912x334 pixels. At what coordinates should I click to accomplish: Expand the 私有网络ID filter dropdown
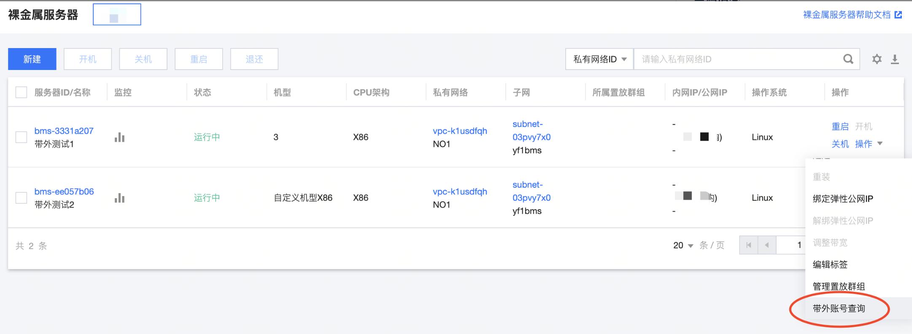tap(599, 59)
